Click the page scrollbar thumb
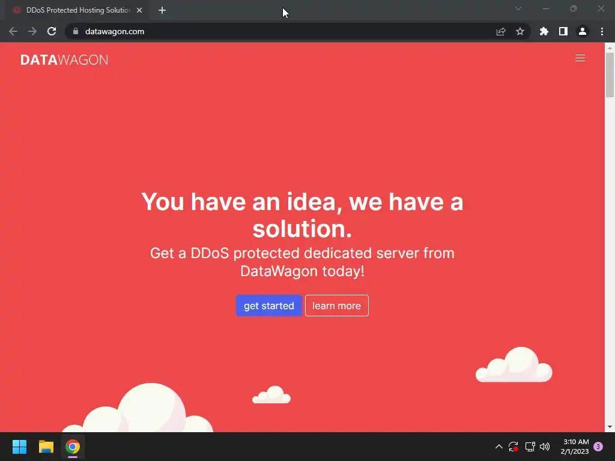Screen dimensions: 615x461 point(610,75)
